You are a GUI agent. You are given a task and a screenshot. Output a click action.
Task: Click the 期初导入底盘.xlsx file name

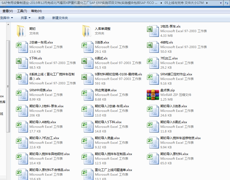pos(107,138)
